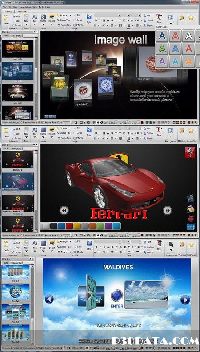
Task: Select the 3rd-2-1 slide thumbnail in bottom window
Action: [x=16, y=292]
